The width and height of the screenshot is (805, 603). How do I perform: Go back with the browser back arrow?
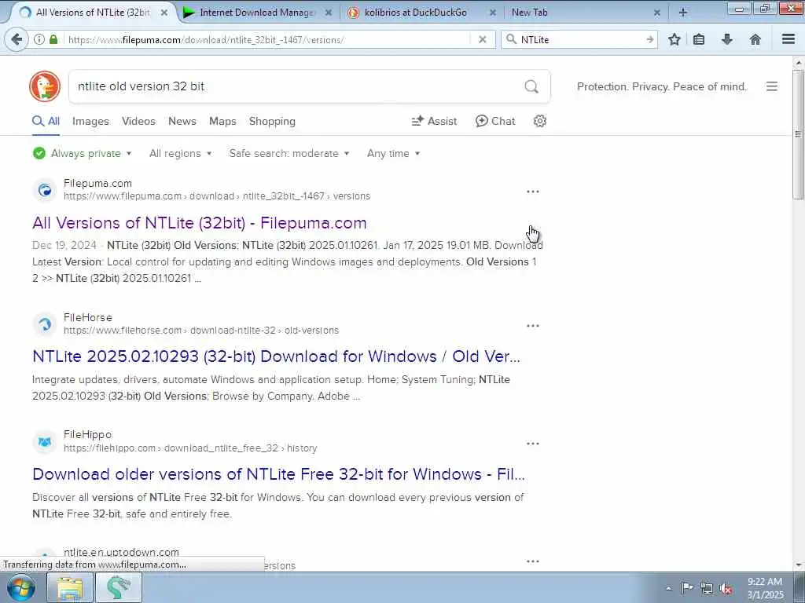pyautogui.click(x=17, y=39)
